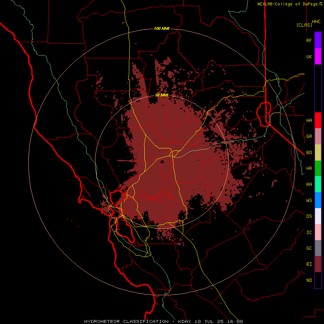Click the IC legend label
This screenshot has width=324, height=324.
pyautogui.click(x=309, y=232)
